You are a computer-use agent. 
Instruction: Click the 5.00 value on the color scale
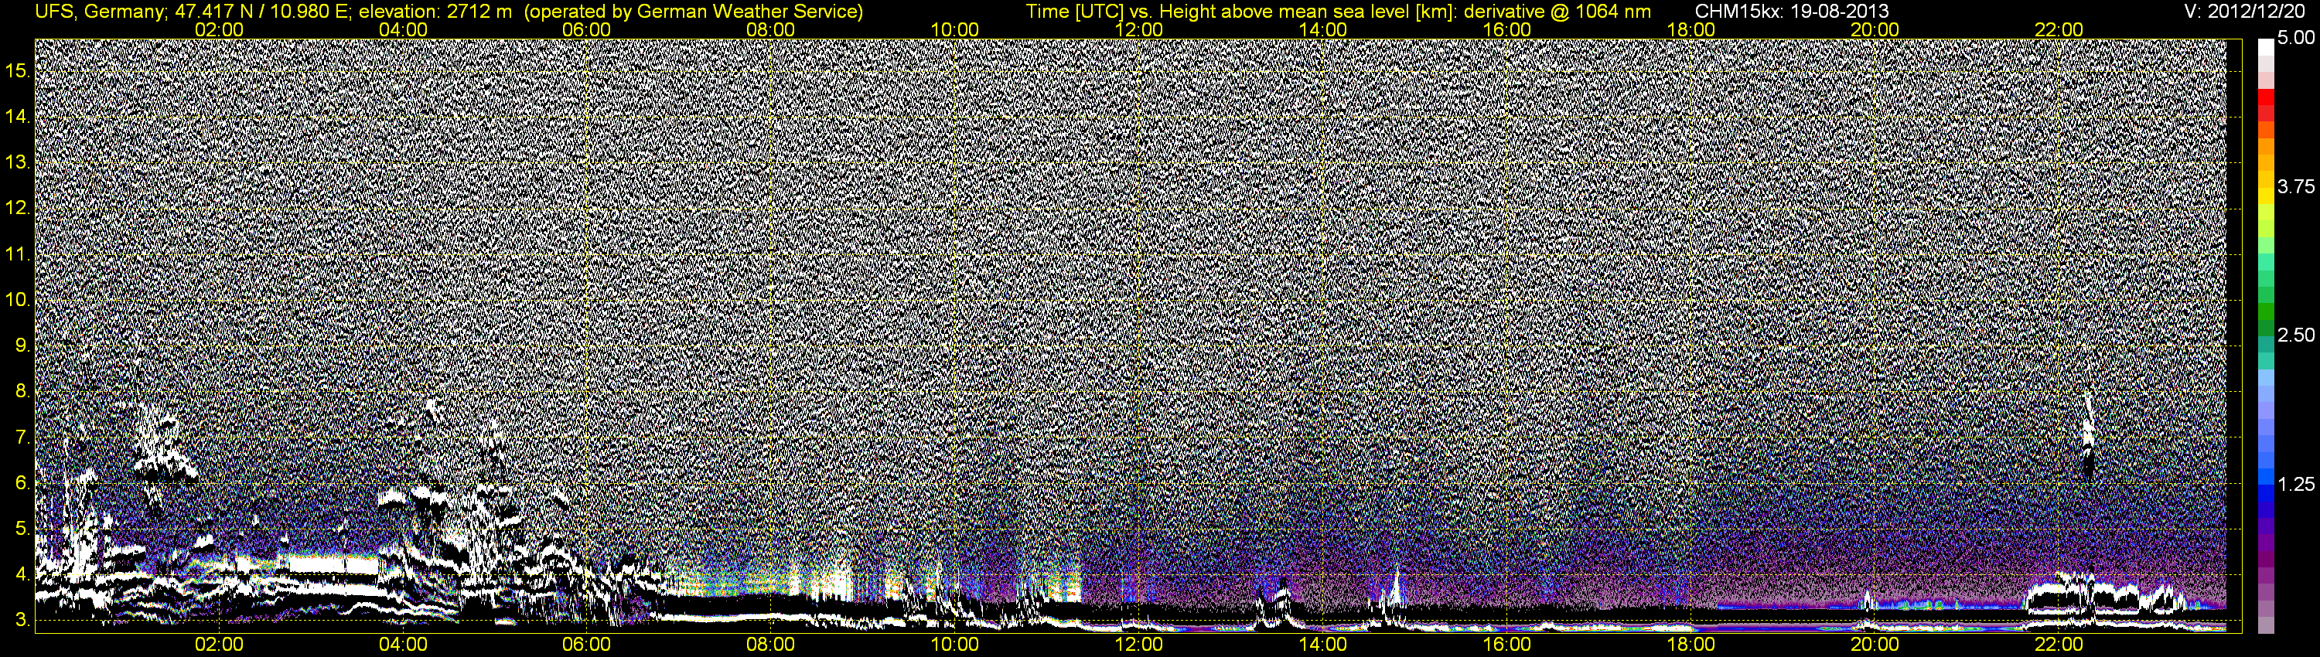[2296, 38]
